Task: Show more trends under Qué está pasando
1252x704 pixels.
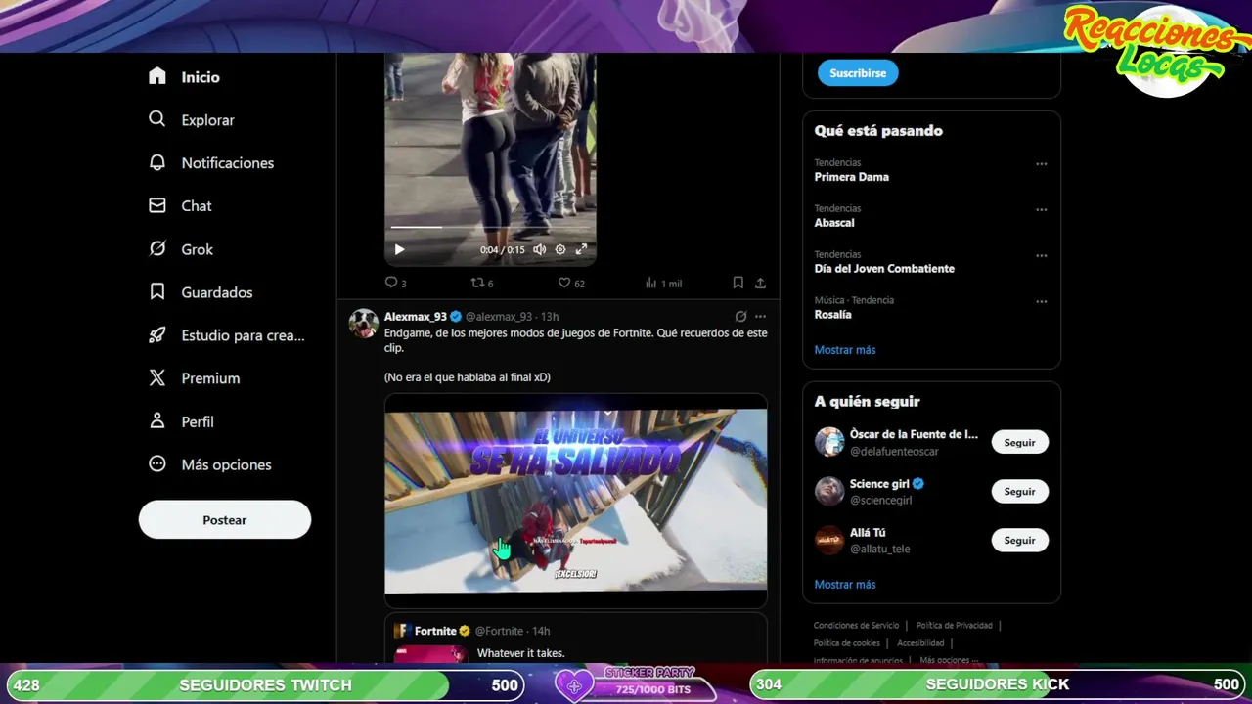Action: click(845, 349)
